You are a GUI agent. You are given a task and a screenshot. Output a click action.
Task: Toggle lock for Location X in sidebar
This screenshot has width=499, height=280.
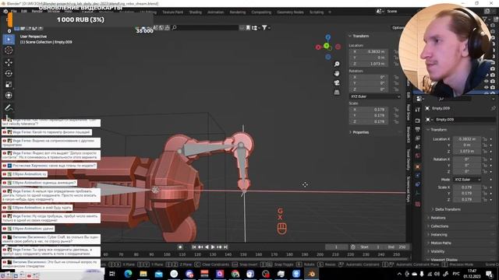[x=396, y=51]
